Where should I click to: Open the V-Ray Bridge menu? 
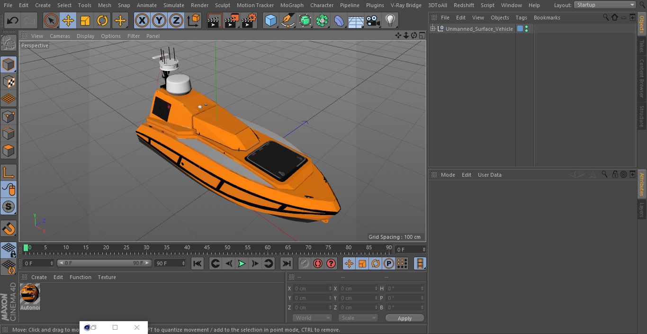pos(406,5)
